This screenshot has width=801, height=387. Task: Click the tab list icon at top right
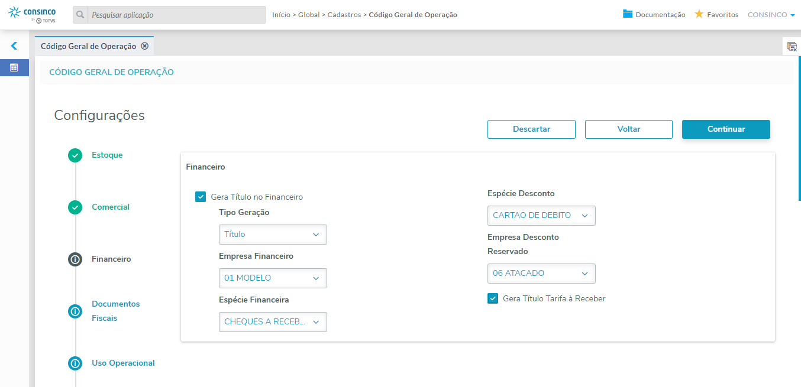pyautogui.click(x=792, y=47)
